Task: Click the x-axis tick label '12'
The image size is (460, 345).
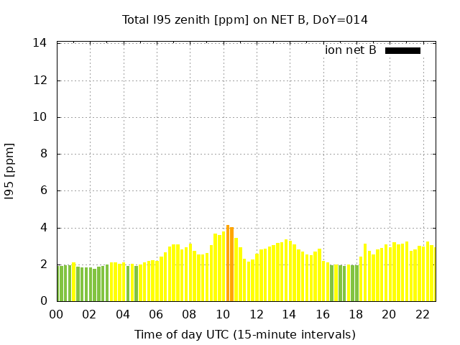Action: tap(256, 314)
